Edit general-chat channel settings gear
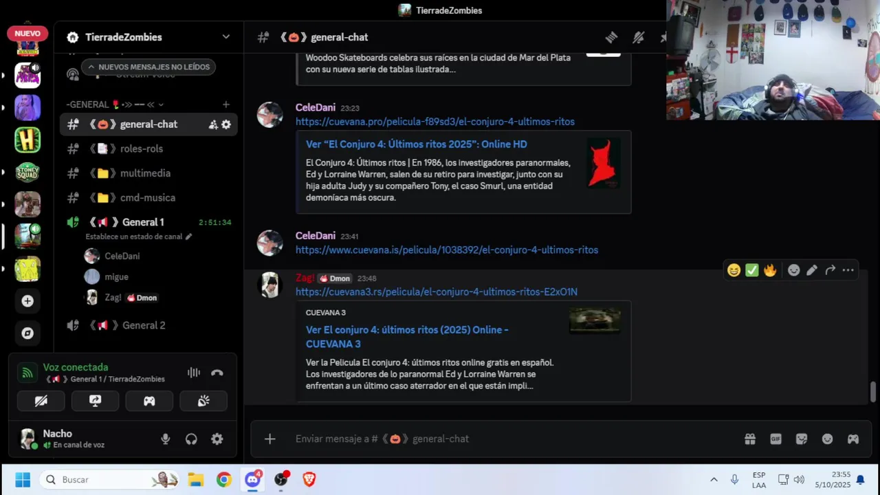 point(226,124)
